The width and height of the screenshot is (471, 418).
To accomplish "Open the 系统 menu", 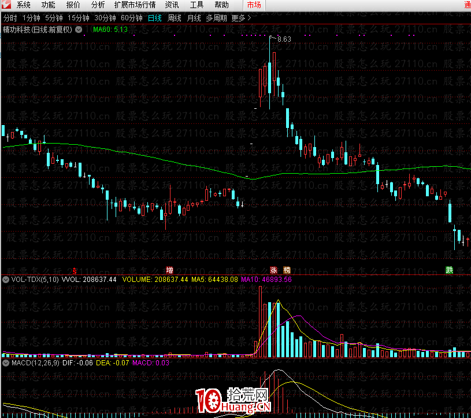I will [x=24, y=5].
